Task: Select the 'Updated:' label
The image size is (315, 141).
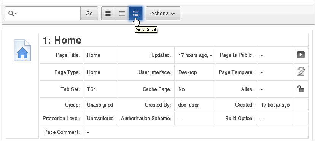Action: point(161,55)
